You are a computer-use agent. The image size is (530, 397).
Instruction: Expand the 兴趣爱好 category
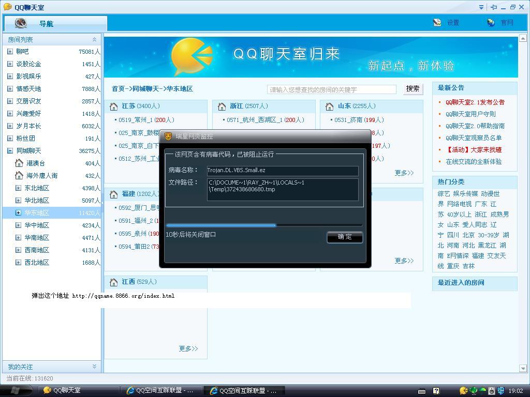(10, 114)
